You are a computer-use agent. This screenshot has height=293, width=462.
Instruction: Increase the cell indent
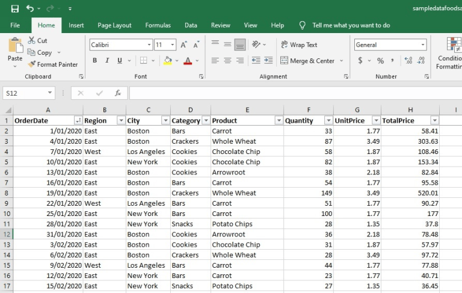(x=268, y=60)
